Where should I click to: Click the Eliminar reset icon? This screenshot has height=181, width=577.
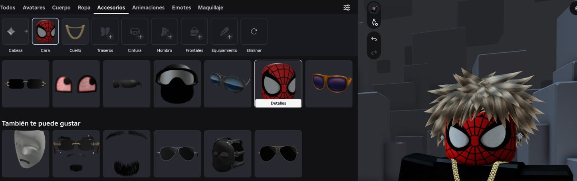[254, 31]
